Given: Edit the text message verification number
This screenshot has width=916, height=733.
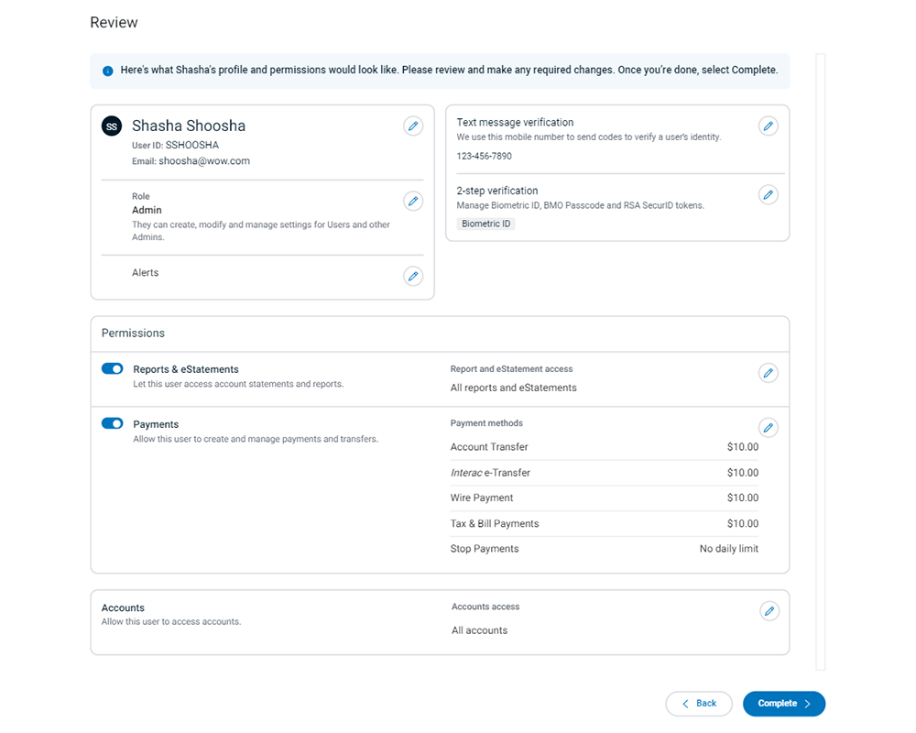Looking at the screenshot, I should click(x=768, y=126).
